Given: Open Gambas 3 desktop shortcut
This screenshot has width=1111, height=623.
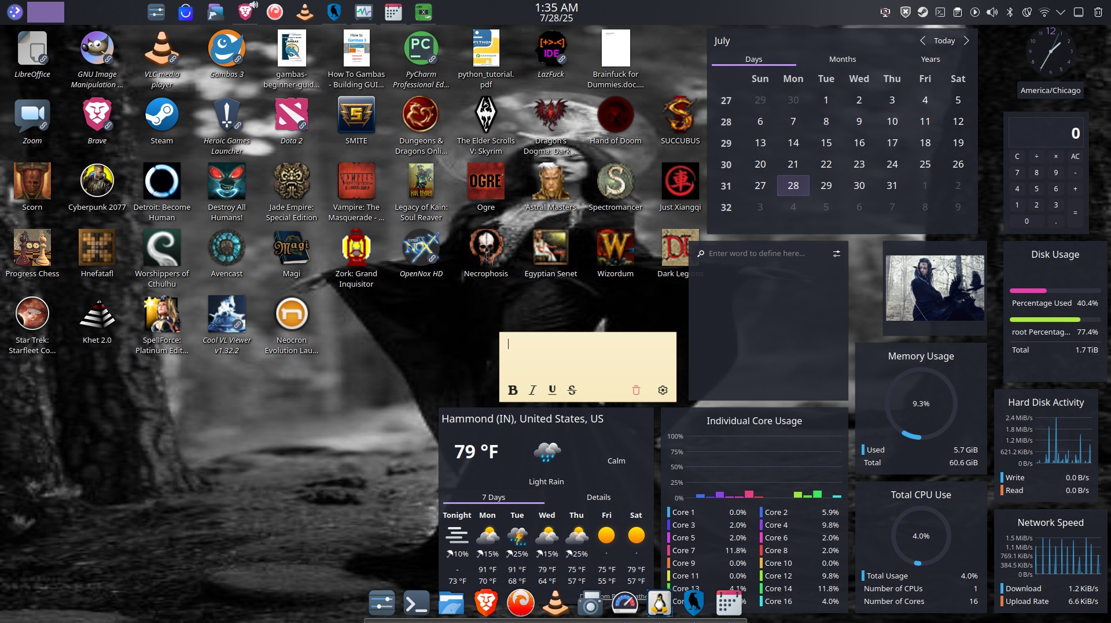Looking at the screenshot, I should tap(226, 49).
